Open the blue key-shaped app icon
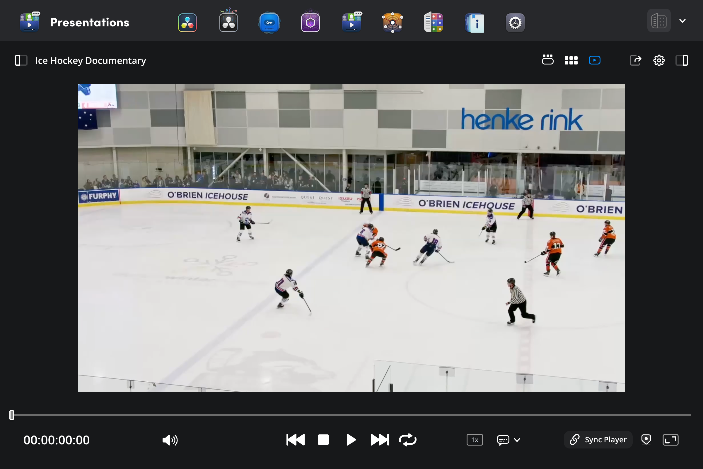This screenshot has width=703, height=469. 269,23
